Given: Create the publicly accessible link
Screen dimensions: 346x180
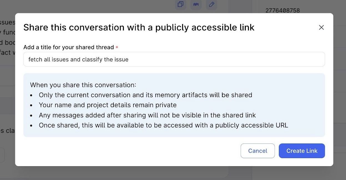Looking at the screenshot, I should point(302,151).
